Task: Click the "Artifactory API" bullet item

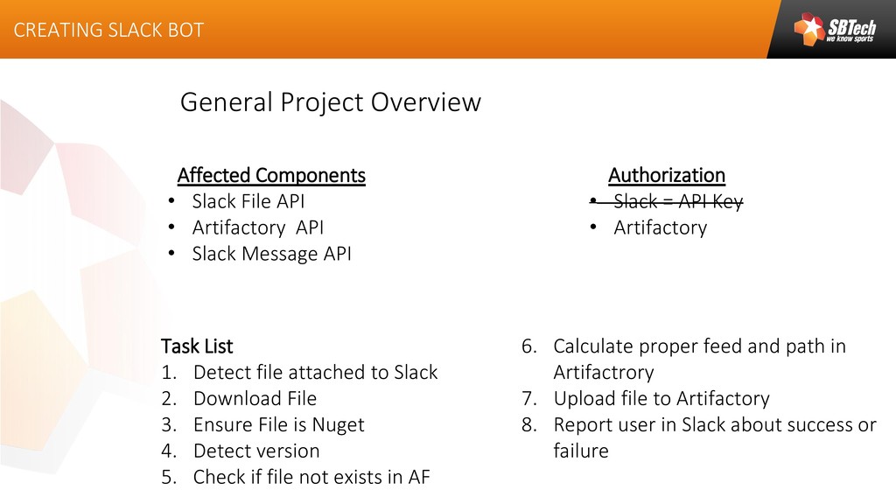Action: click(258, 227)
